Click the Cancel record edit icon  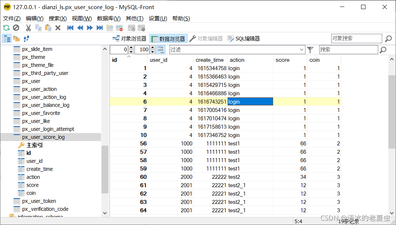pyautogui.click(x=141, y=28)
